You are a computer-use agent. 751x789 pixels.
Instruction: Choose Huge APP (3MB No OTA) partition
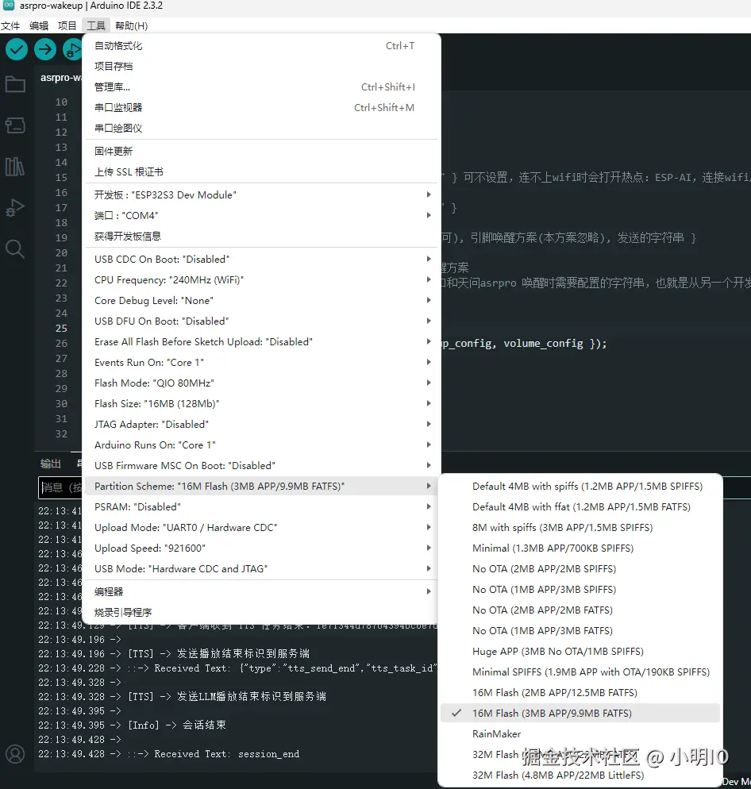point(580,651)
